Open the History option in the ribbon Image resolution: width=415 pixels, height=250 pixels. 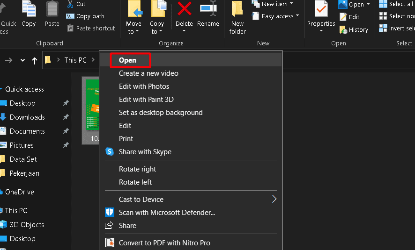tap(354, 29)
